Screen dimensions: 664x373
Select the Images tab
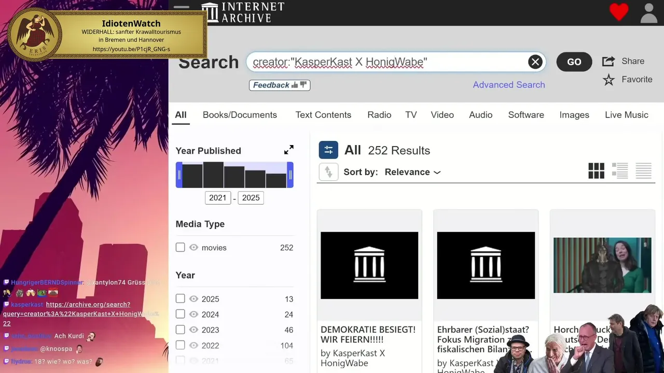574,115
